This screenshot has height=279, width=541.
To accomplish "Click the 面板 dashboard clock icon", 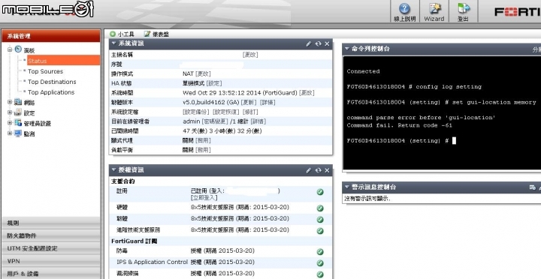I will (x=18, y=49).
